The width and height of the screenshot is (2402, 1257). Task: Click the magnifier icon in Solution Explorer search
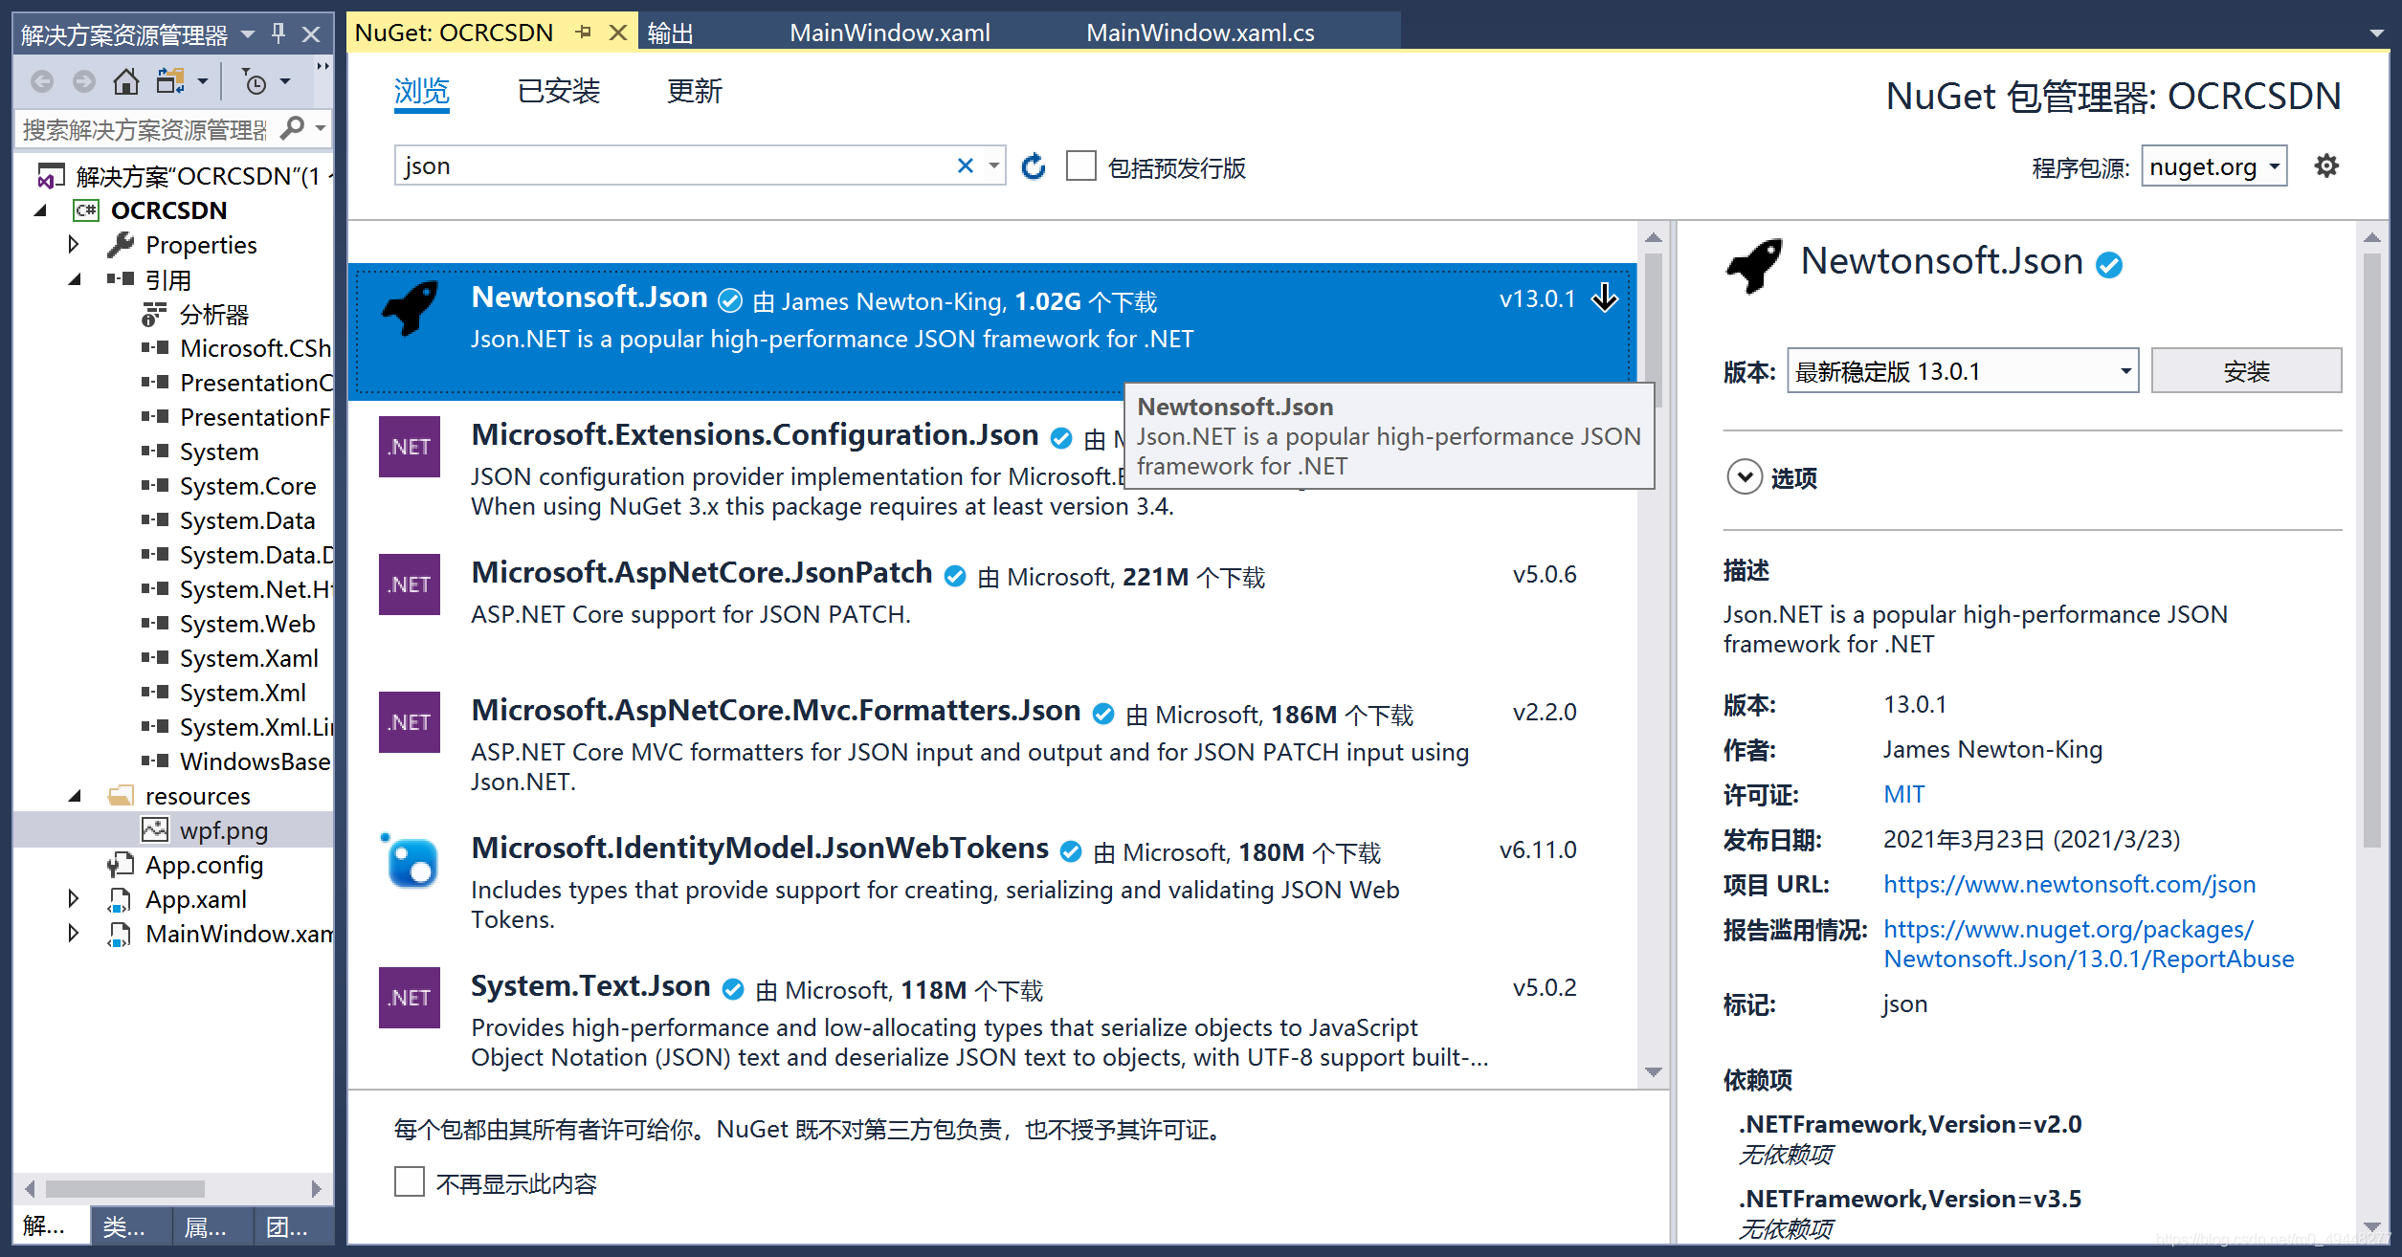[293, 128]
